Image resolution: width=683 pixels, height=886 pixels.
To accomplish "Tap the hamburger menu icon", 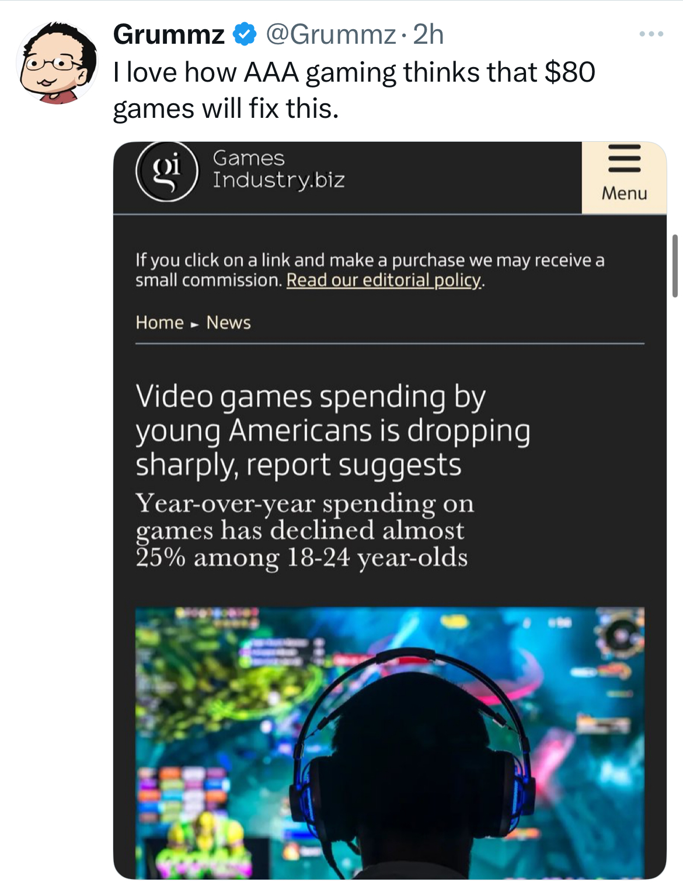I will [624, 158].
